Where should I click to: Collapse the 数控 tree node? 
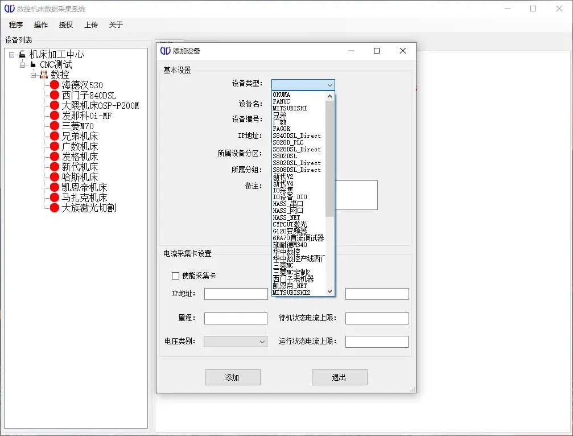pyautogui.click(x=33, y=75)
